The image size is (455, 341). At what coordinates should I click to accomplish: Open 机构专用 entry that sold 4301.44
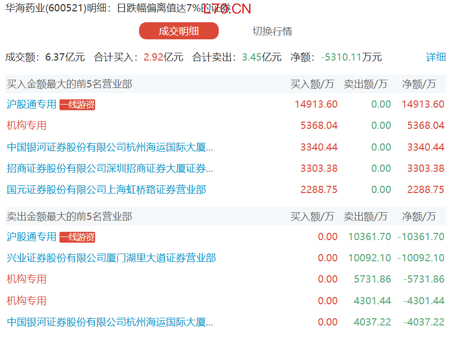[x=26, y=301]
